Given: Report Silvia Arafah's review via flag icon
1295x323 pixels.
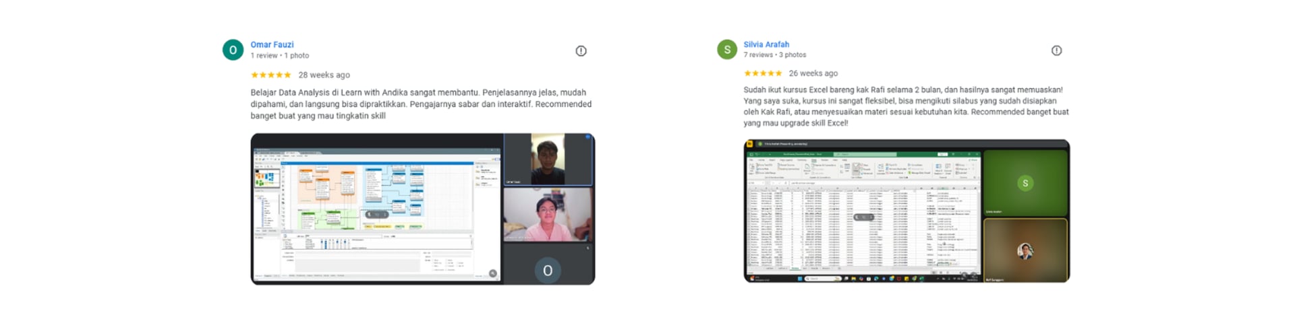Looking at the screenshot, I should tap(1056, 50).
